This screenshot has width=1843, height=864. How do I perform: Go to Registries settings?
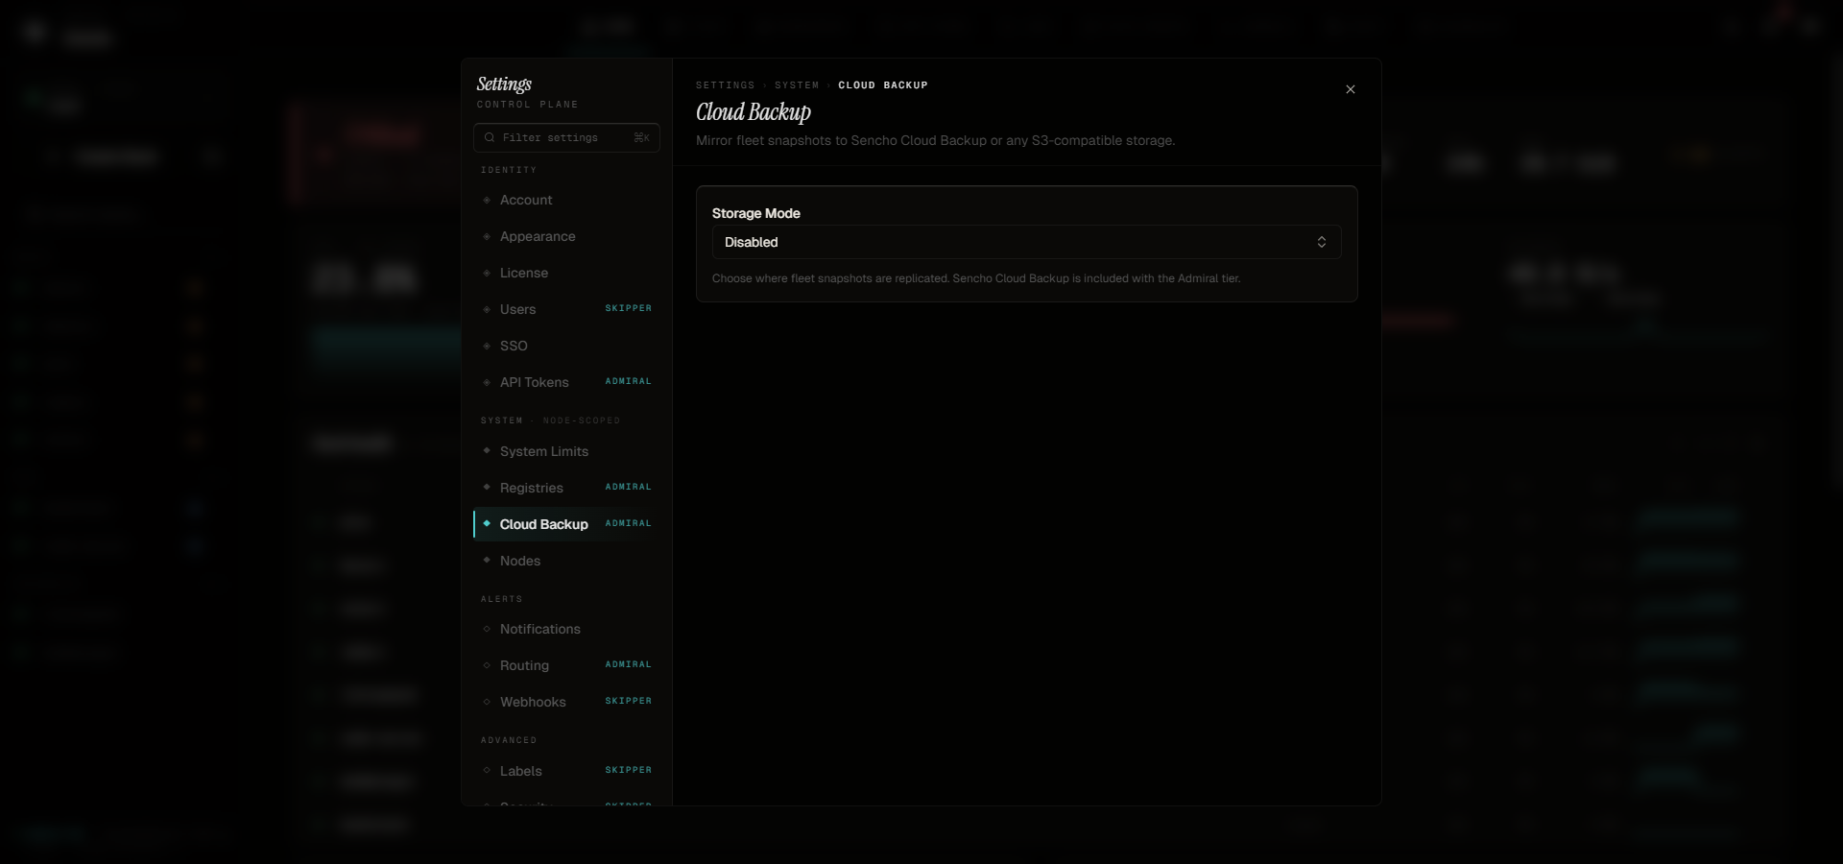[x=566, y=488]
